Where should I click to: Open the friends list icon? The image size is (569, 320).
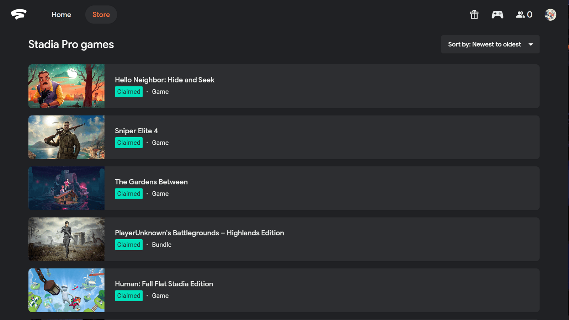click(524, 15)
